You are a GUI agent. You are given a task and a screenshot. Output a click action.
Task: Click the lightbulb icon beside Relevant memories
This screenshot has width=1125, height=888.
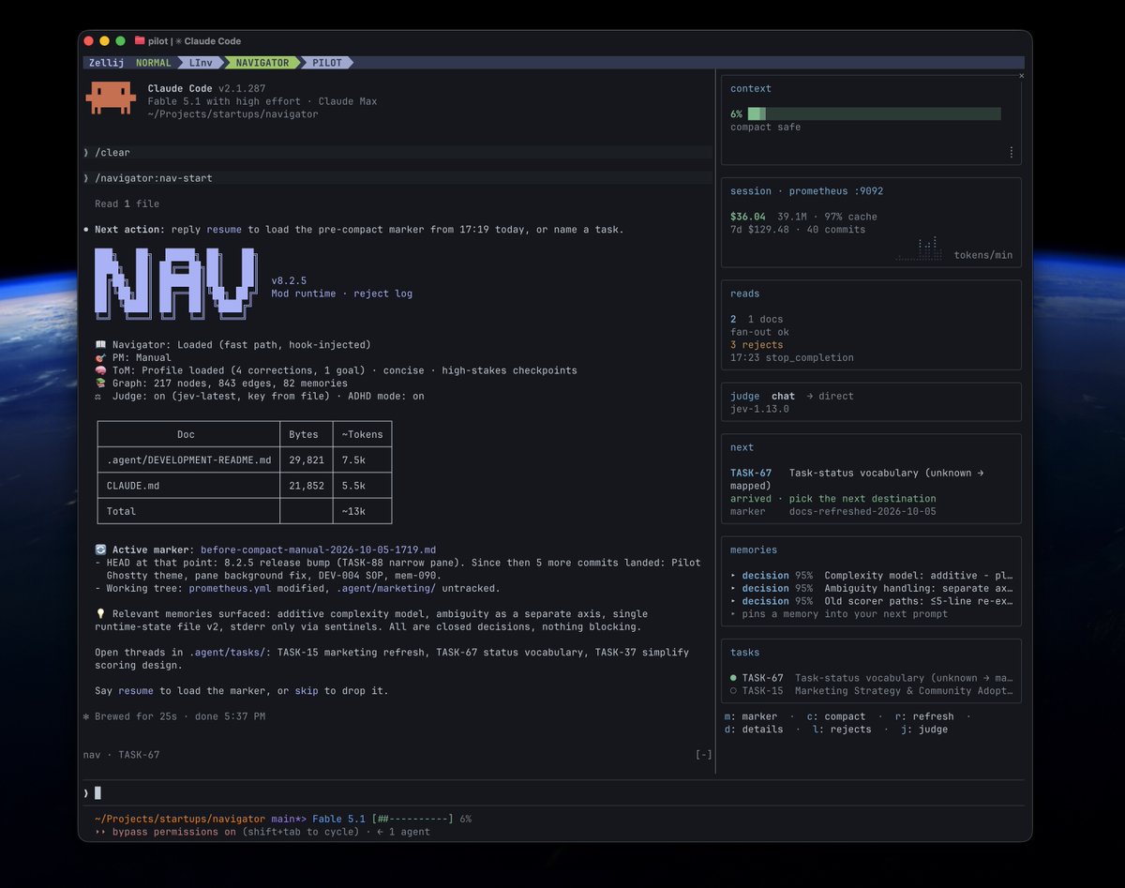(100, 613)
